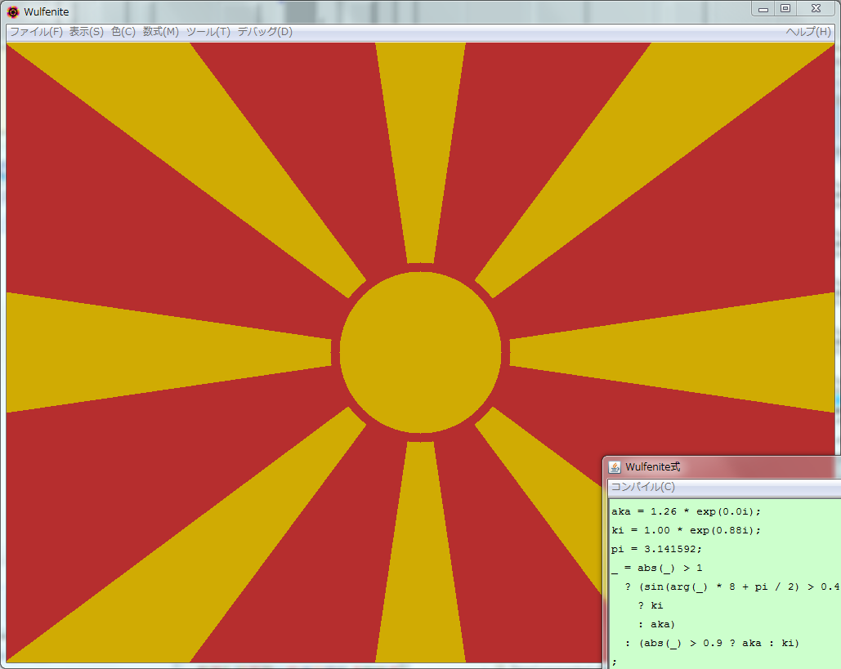Place cursor in the 'aka = 1.26' code line
This screenshot has width=841, height=669.
pyautogui.click(x=687, y=511)
